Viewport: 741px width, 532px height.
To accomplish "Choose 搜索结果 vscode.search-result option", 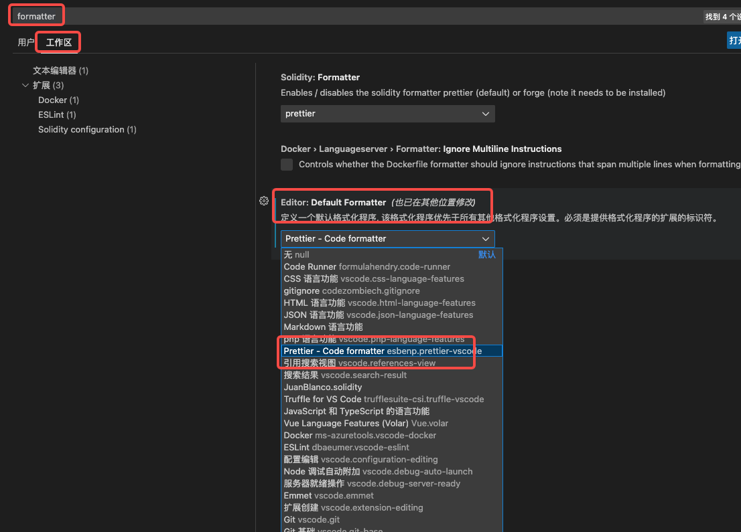I will (x=392, y=375).
